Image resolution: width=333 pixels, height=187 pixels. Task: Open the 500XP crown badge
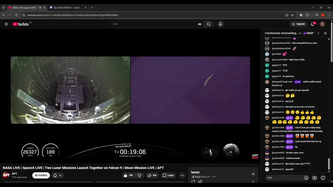coord(308,33)
